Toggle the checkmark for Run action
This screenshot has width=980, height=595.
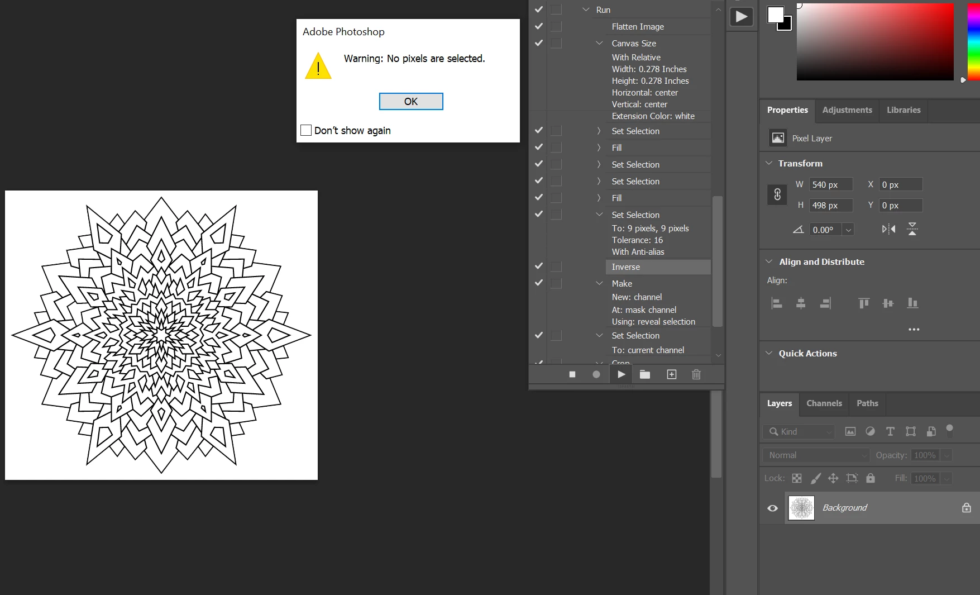coord(539,9)
